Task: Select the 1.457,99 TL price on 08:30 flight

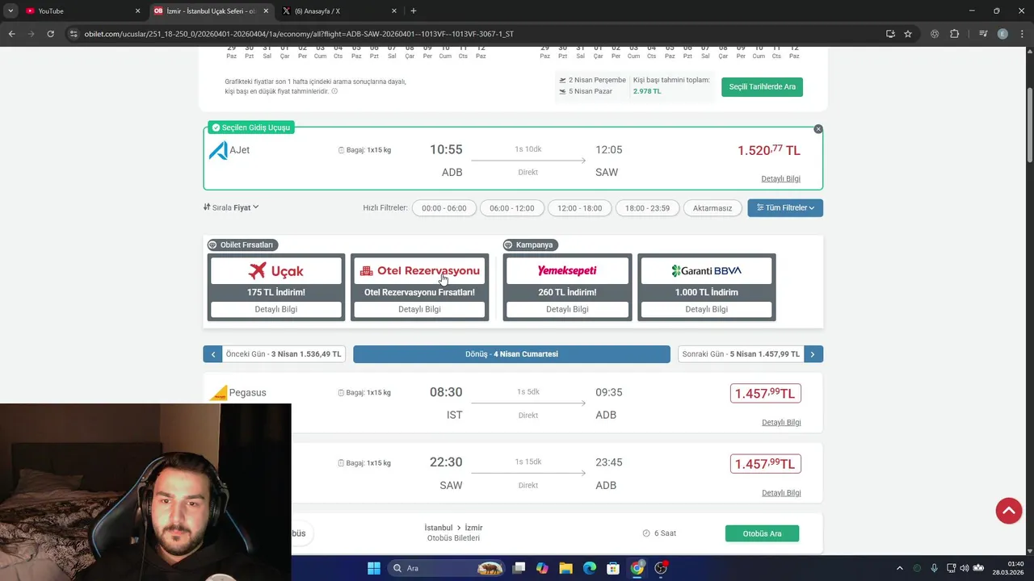Action: click(x=765, y=394)
